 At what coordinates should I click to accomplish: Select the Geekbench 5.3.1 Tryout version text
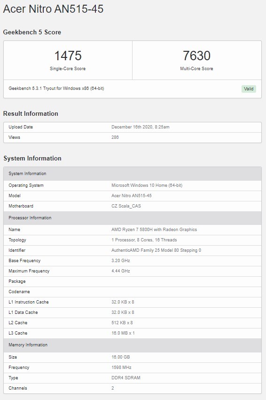pyautogui.click(x=56, y=88)
